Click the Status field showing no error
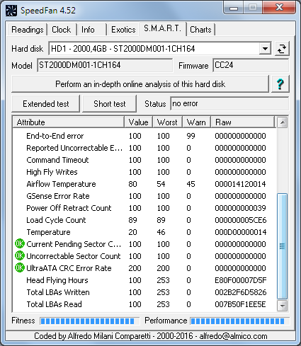 pyautogui.click(x=229, y=103)
